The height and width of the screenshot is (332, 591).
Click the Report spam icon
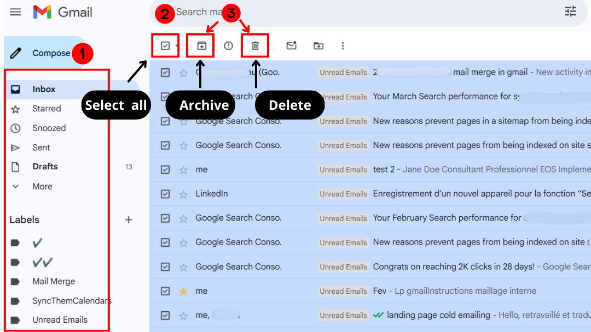tap(228, 46)
